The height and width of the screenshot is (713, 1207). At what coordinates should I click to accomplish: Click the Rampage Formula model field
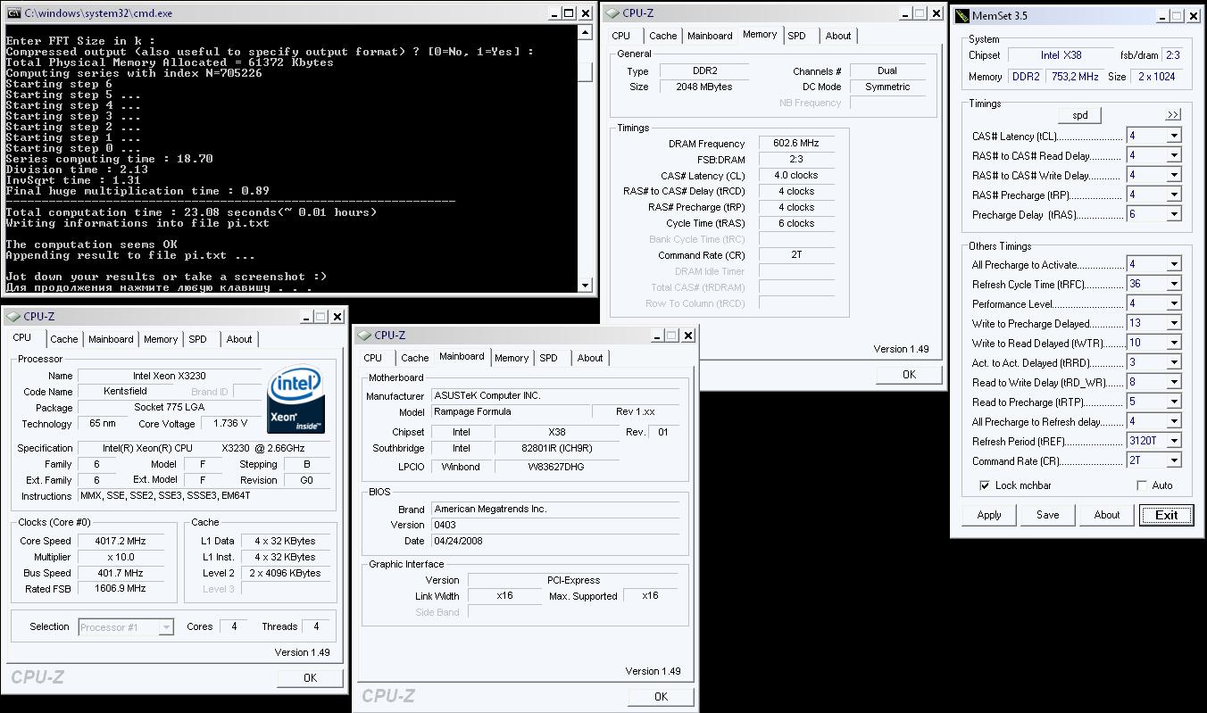click(x=510, y=411)
